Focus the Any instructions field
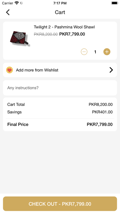 click(x=60, y=88)
